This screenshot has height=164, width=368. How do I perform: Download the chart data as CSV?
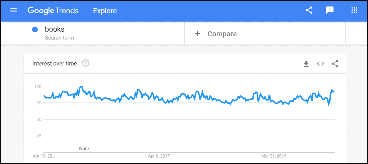click(x=306, y=64)
